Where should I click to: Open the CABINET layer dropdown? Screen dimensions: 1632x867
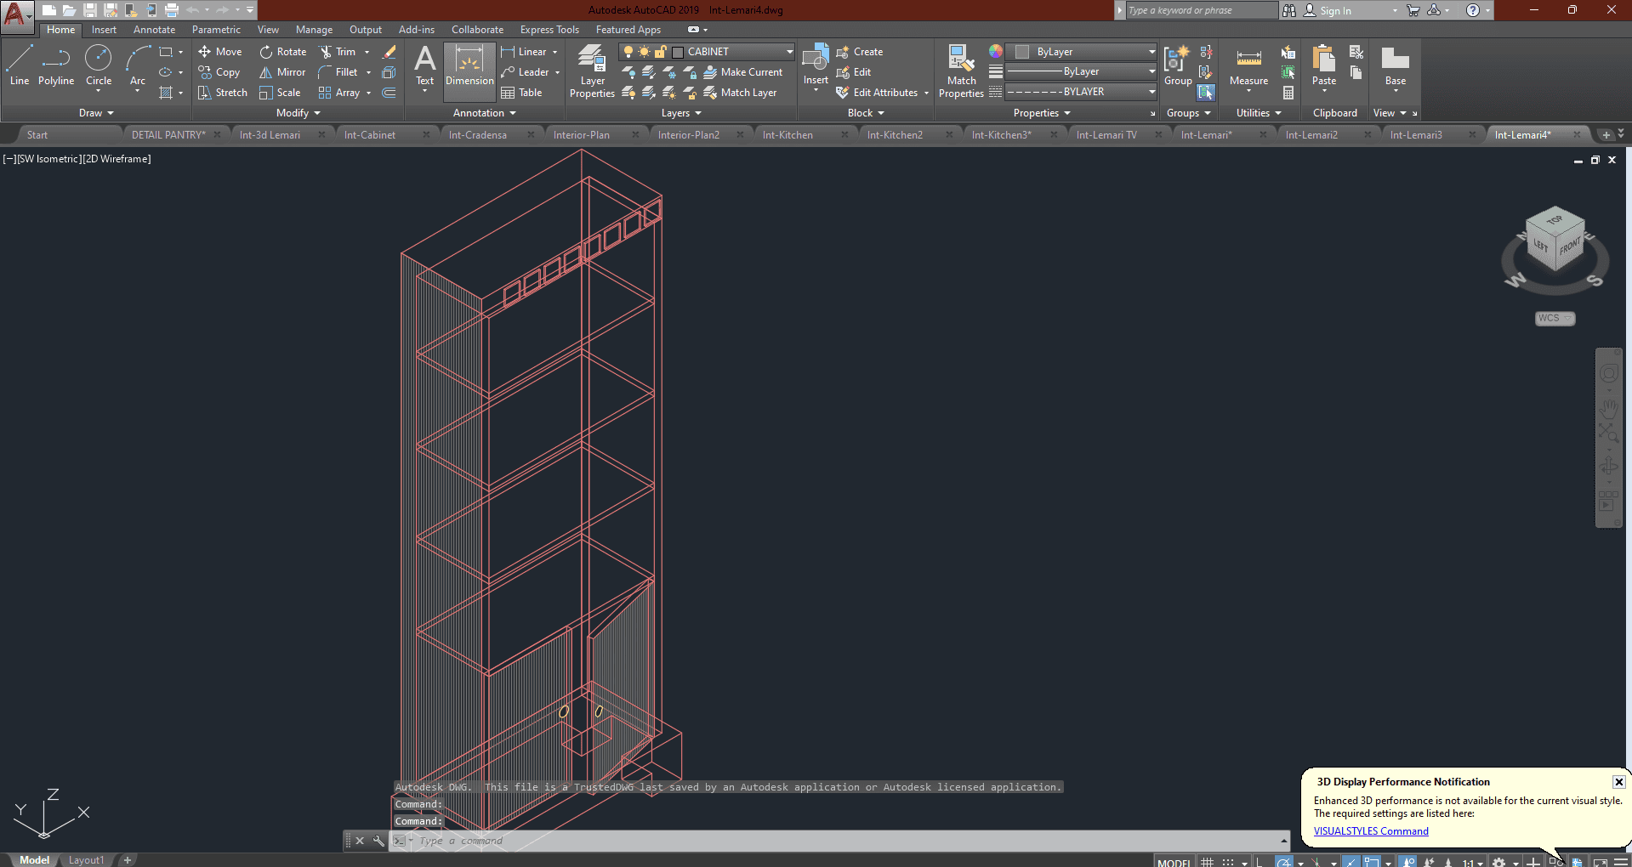click(788, 52)
